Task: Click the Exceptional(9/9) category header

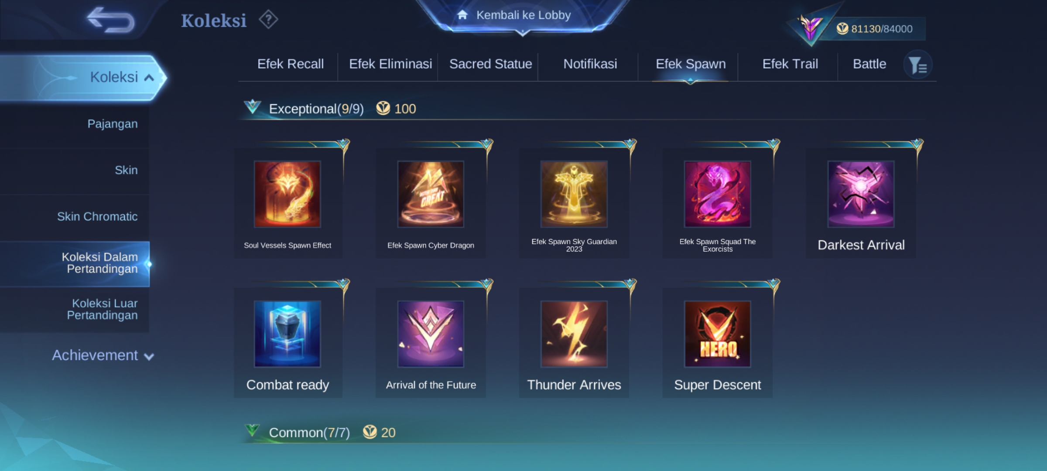Action: click(x=316, y=109)
